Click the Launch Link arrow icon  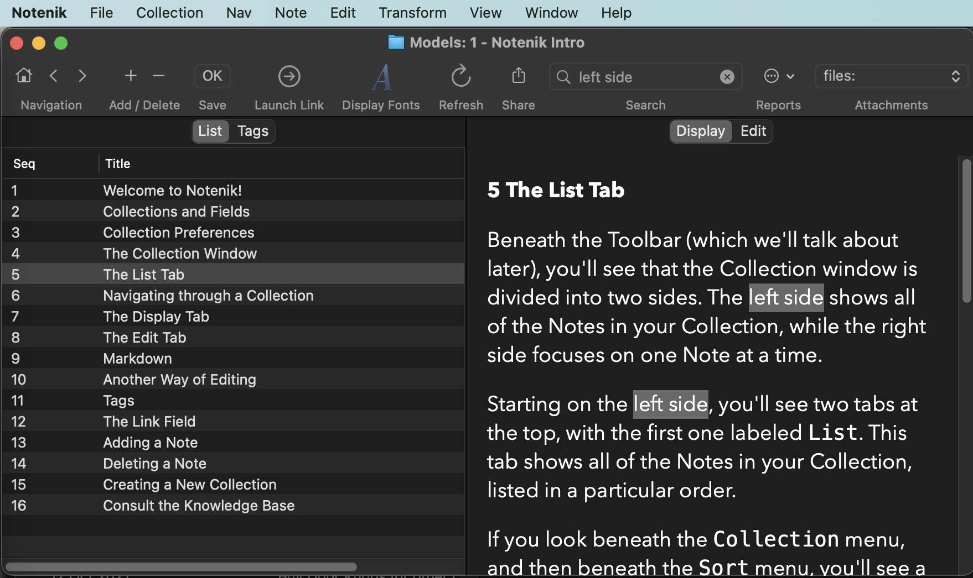[x=289, y=76]
